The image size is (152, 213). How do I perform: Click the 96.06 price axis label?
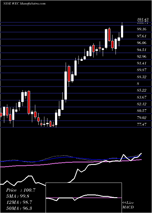coord(142,43)
